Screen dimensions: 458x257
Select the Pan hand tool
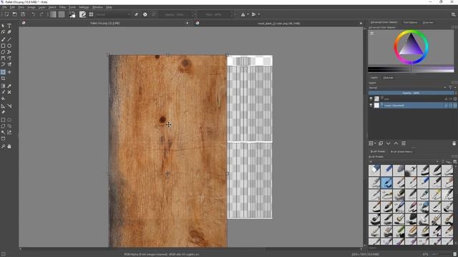pos(9,146)
